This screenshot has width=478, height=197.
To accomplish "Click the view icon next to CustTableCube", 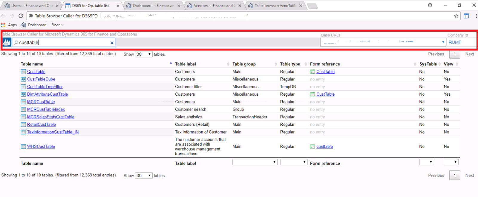I will pyautogui.click(x=23, y=79).
